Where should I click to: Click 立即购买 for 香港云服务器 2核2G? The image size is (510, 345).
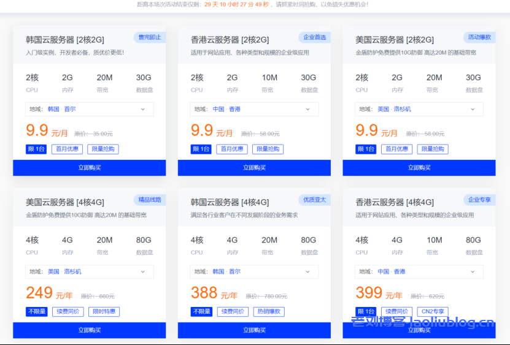(x=254, y=168)
